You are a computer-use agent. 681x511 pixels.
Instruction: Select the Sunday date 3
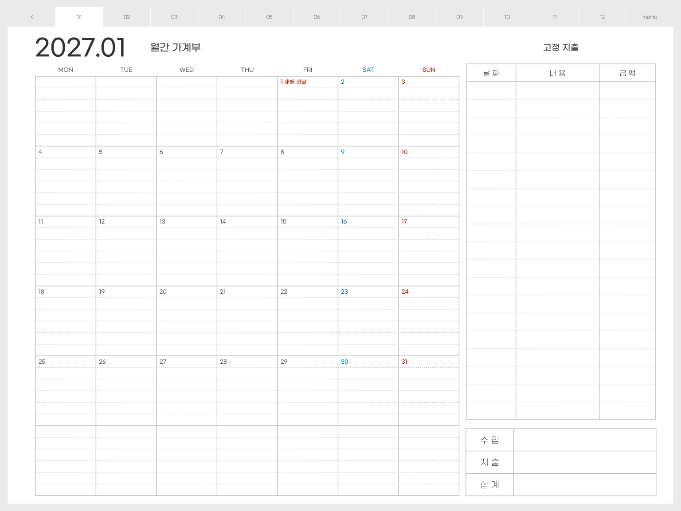coord(403,82)
